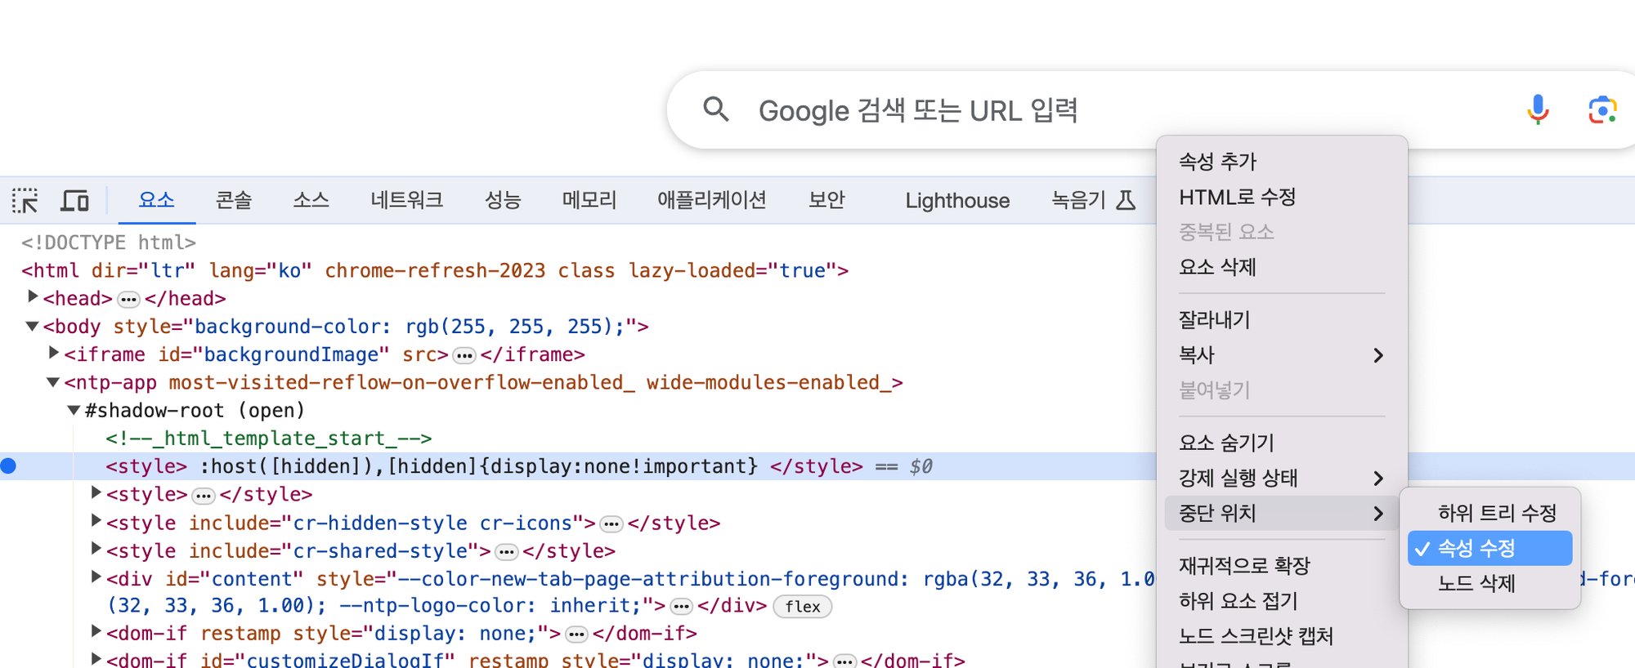Screen dimensions: 1635x668
Task: Click the rgb(255, 255, 255) style value
Action: point(508,327)
